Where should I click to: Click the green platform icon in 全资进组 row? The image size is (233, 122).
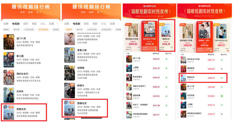click(x=222, y=96)
